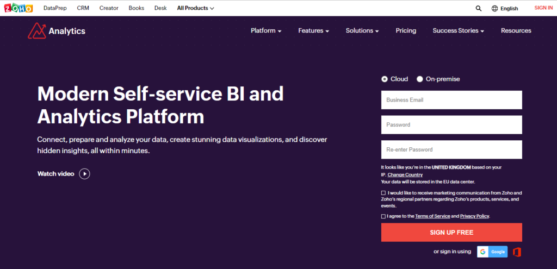Click the SIGN IN link
Viewport: 557px width, 269px height.
coord(543,8)
